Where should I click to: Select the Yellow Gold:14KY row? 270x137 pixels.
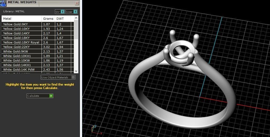tap(38, 33)
